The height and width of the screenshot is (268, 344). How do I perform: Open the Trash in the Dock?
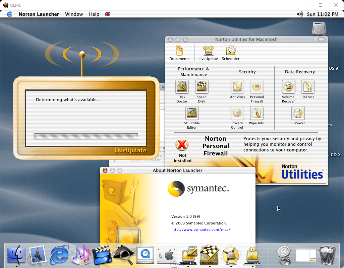click(x=327, y=255)
